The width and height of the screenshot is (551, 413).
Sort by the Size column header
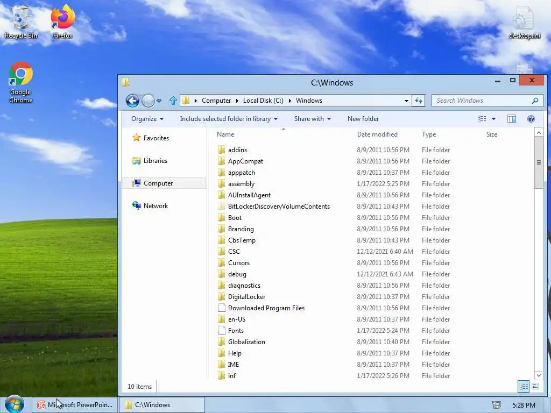point(492,134)
